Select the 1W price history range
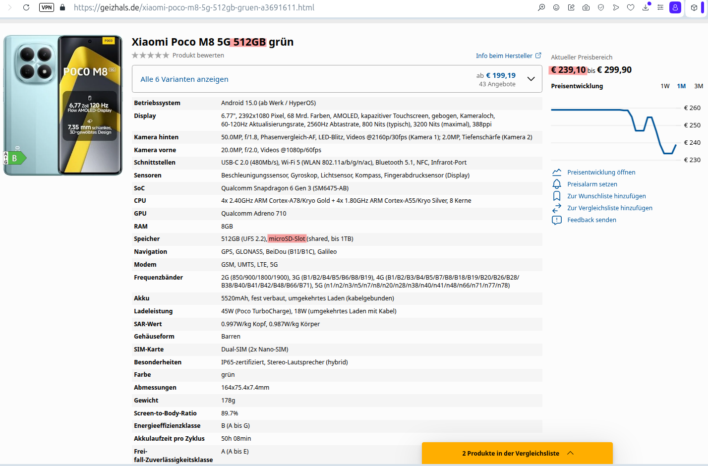708x466 pixels. 665,86
